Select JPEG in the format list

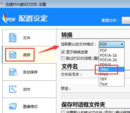(x=112, y=69)
